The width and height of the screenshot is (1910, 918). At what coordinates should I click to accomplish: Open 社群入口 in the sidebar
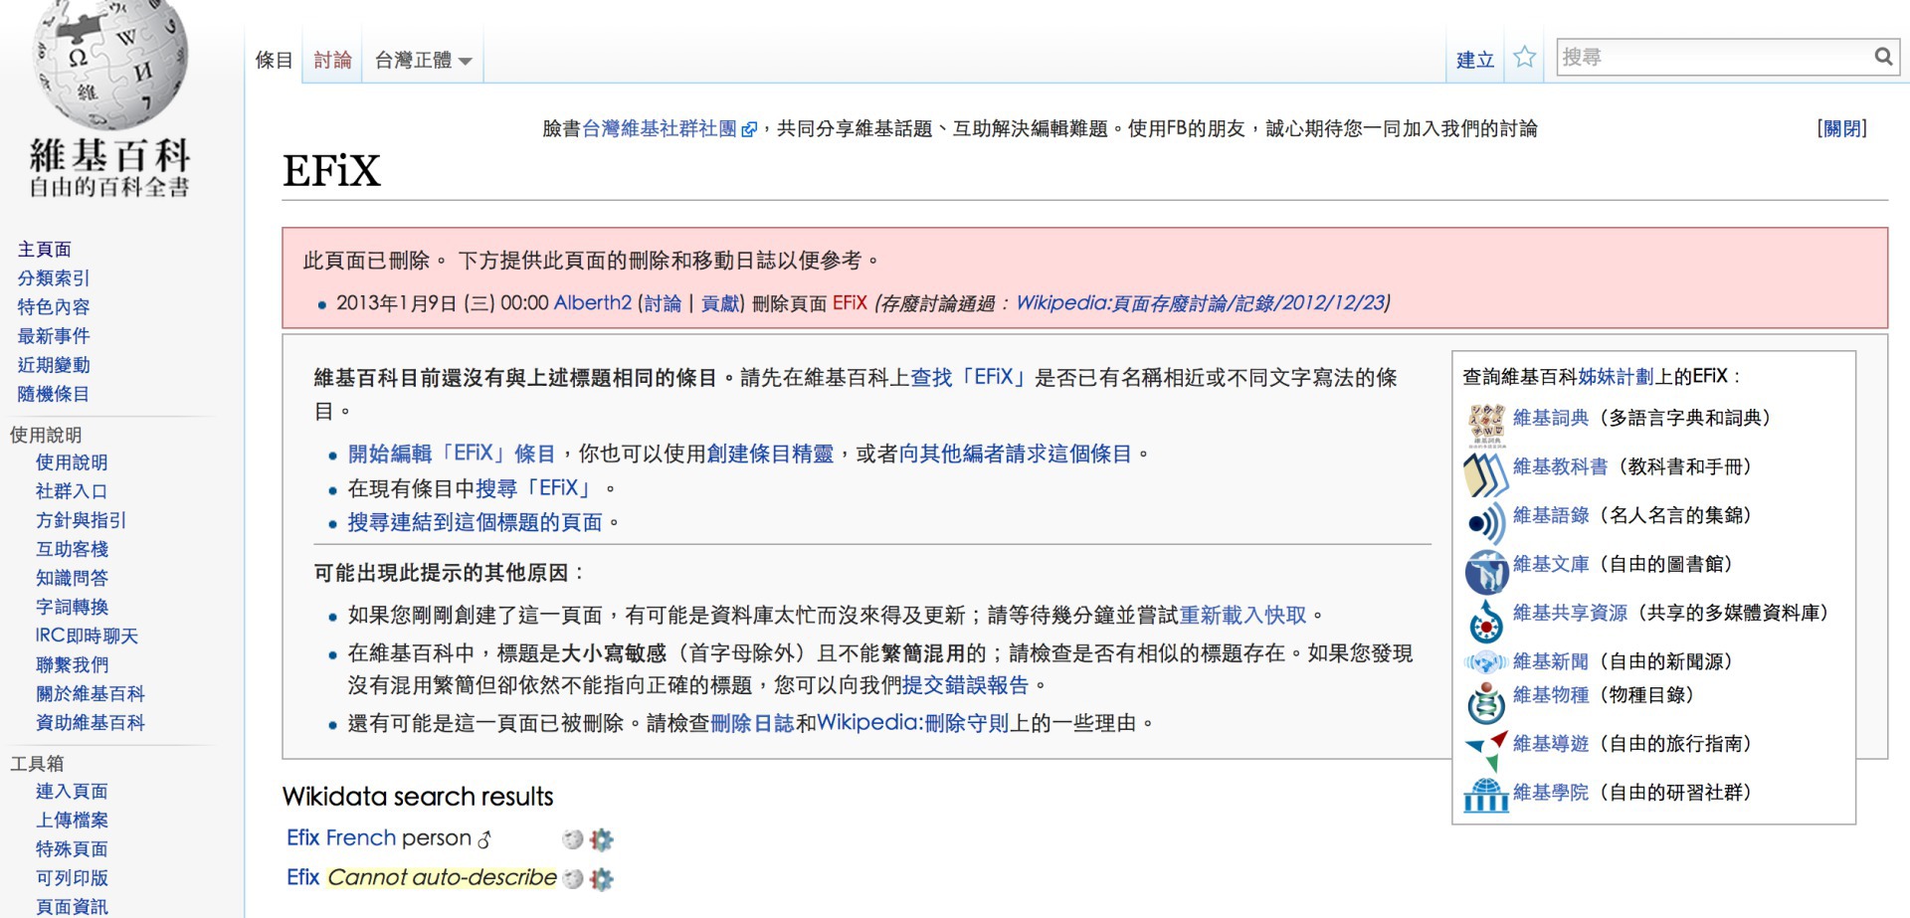point(72,490)
